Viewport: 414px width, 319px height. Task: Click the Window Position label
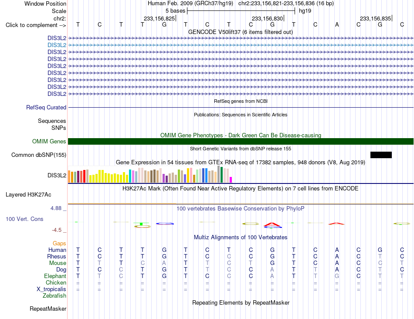45,3
